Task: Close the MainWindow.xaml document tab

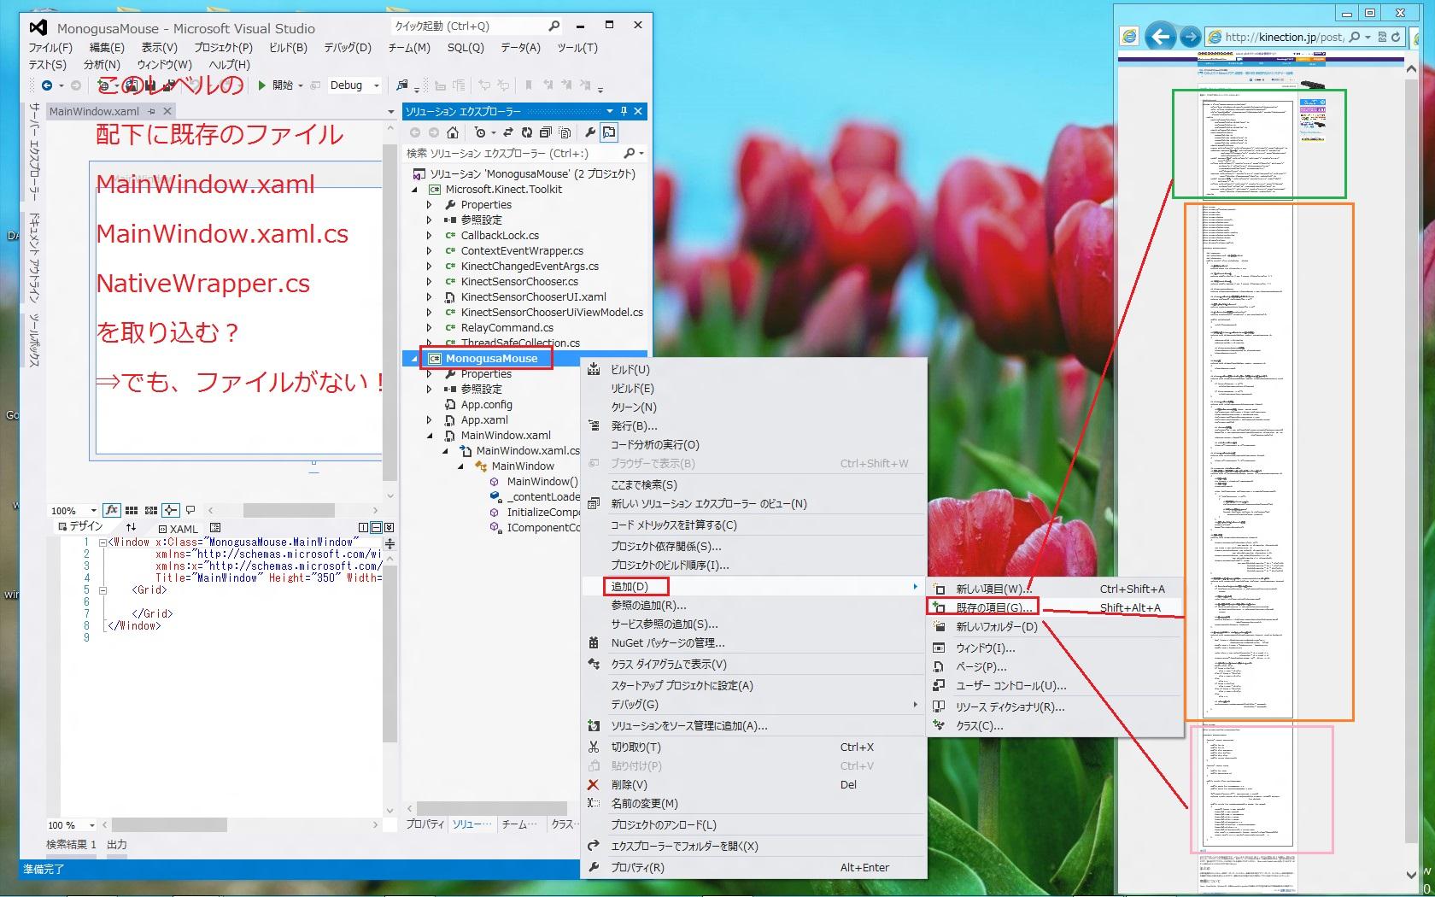Action: pos(167,111)
